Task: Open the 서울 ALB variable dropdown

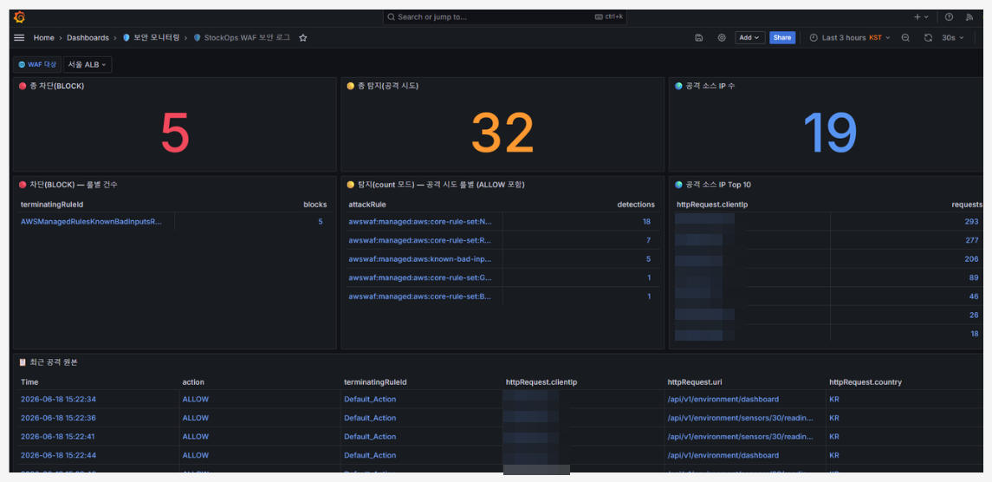Action: click(x=88, y=65)
